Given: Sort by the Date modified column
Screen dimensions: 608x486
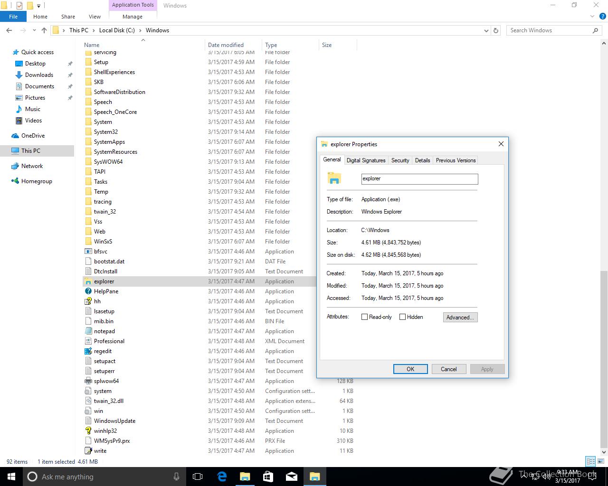Looking at the screenshot, I should point(233,45).
